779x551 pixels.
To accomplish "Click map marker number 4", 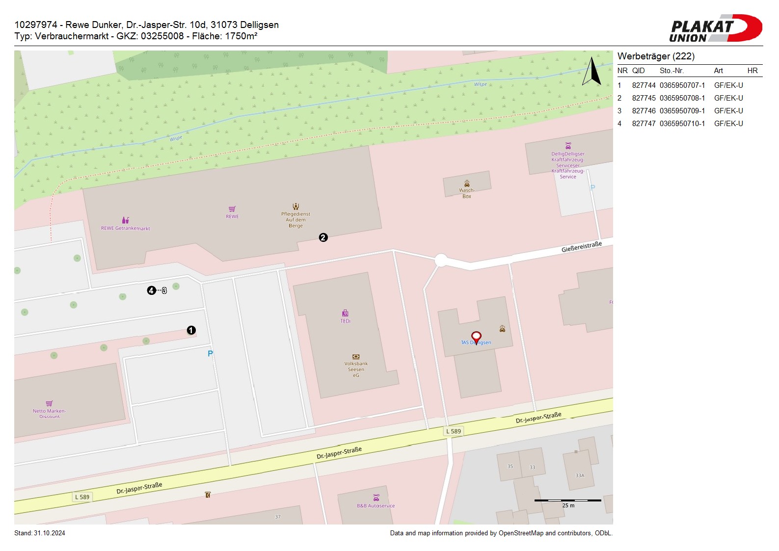I will tap(152, 290).
